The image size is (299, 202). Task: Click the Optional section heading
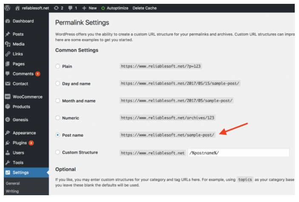click(65, 169)
